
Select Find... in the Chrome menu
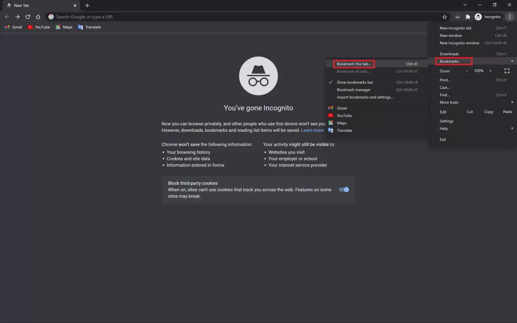point(473,95)
